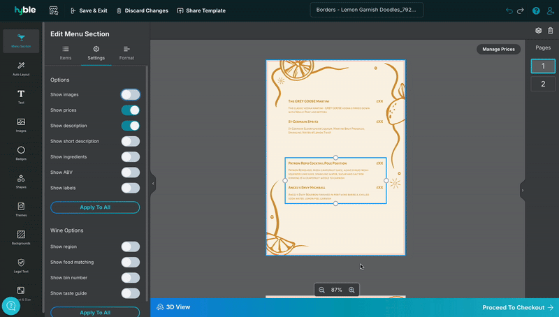
Task: Select The Grey Goose Martini item text
Action: (309, 101)
